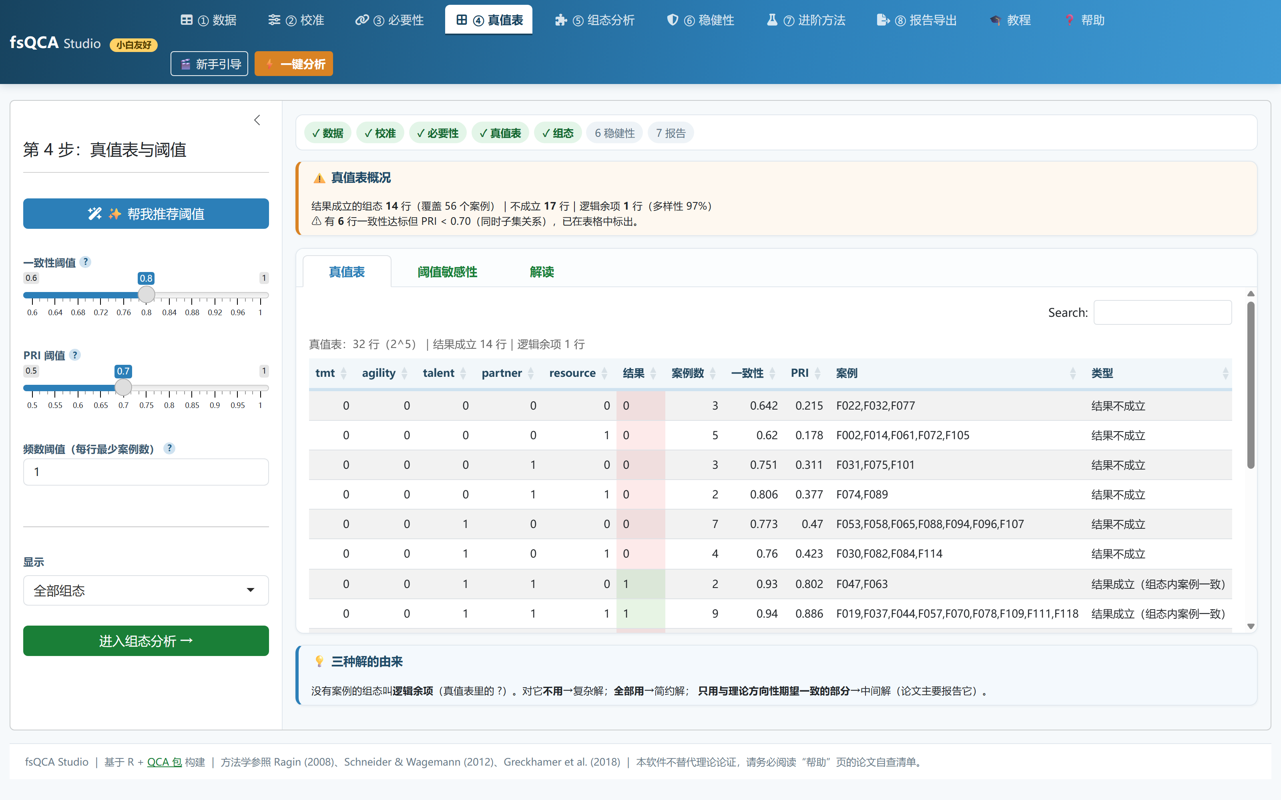This screenshot has height=800, width=1281.
Task: Open the 教程 nav tab
Action: click(x=1010, y=20)
